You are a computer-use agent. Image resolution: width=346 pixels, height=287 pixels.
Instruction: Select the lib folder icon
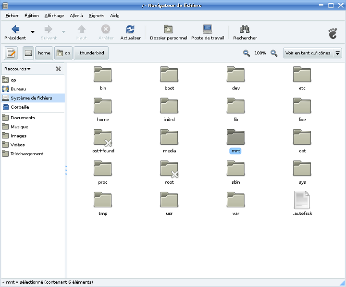[x=235, y=106]
